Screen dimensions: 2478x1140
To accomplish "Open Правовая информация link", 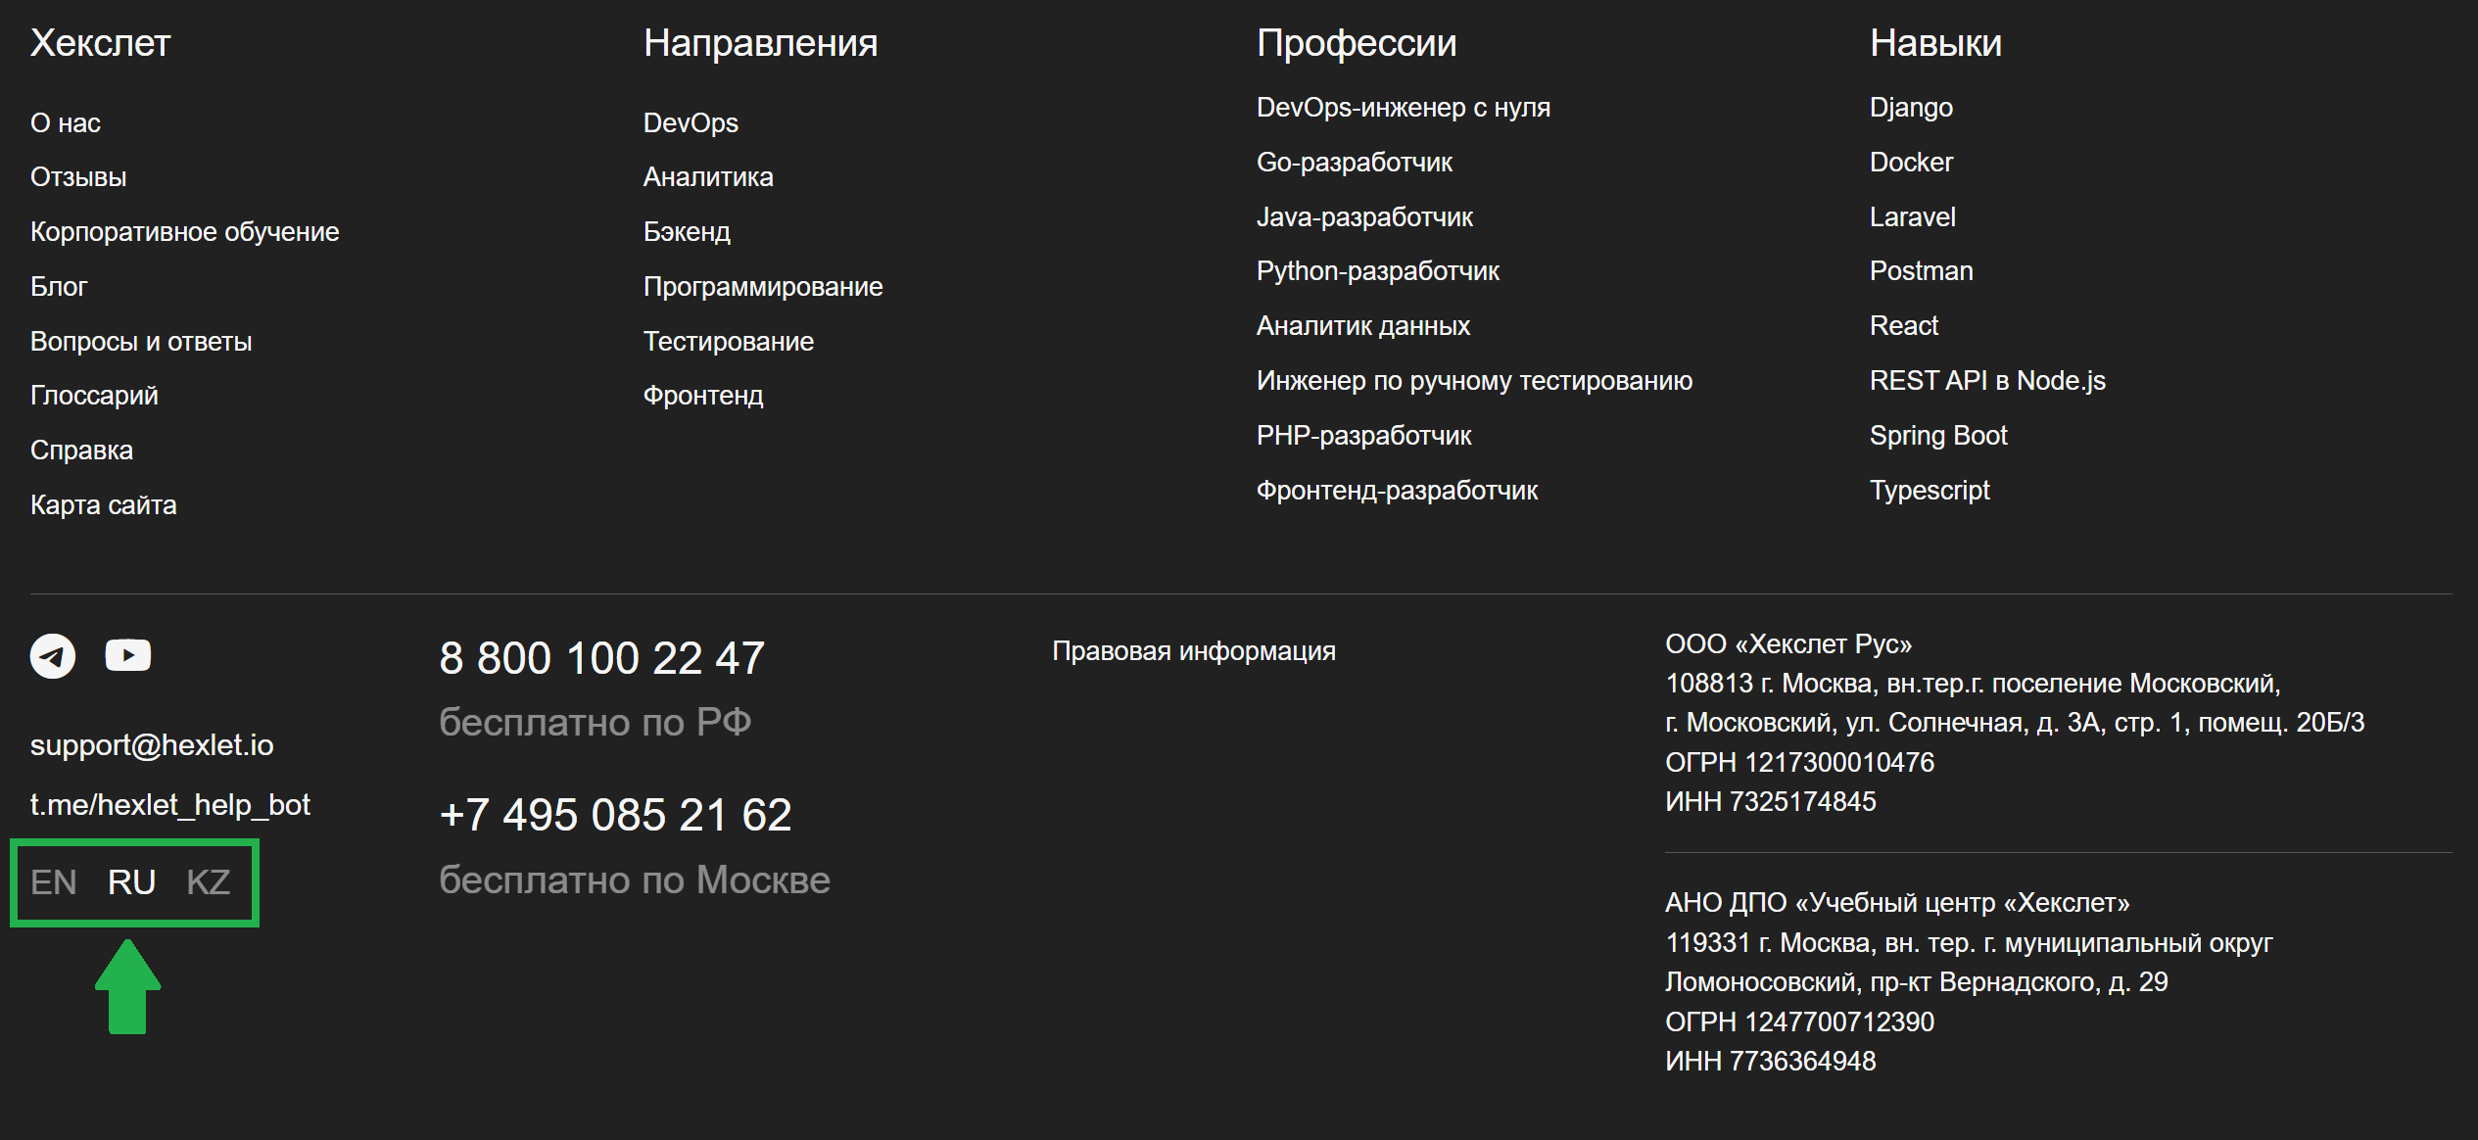I will click(1193, 651).
